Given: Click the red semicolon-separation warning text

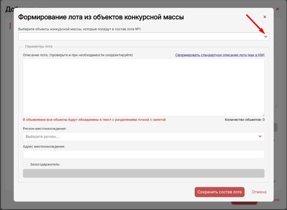Looking at the screenshot, I should tap(94, 120).
